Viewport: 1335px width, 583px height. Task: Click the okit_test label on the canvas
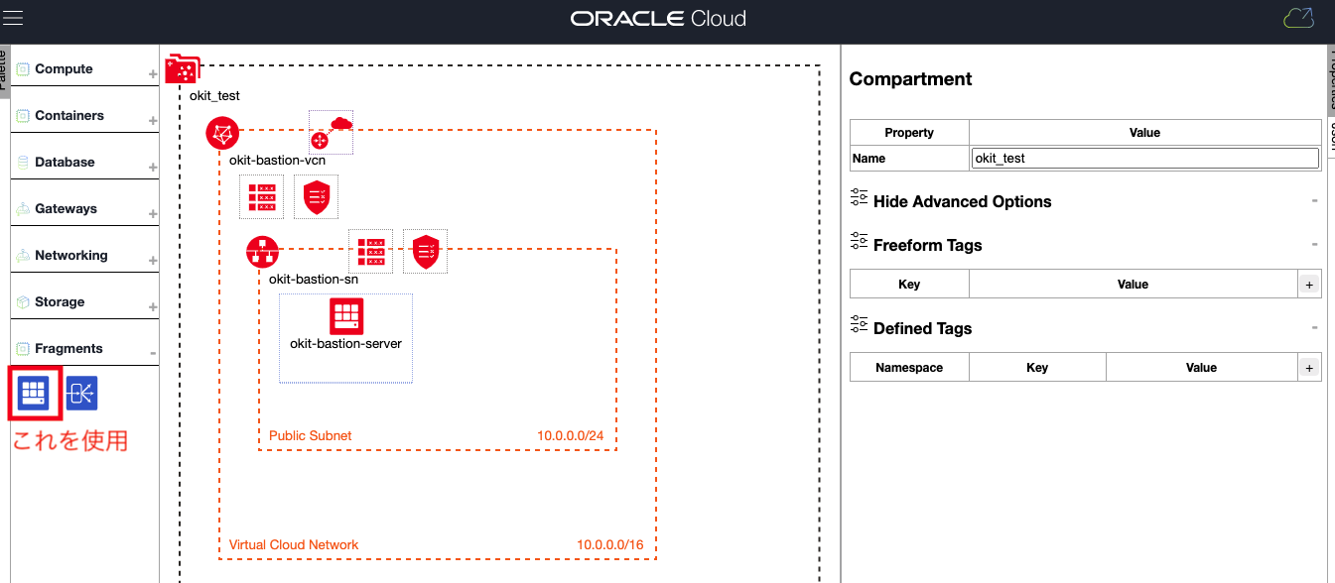click(214, 96)
